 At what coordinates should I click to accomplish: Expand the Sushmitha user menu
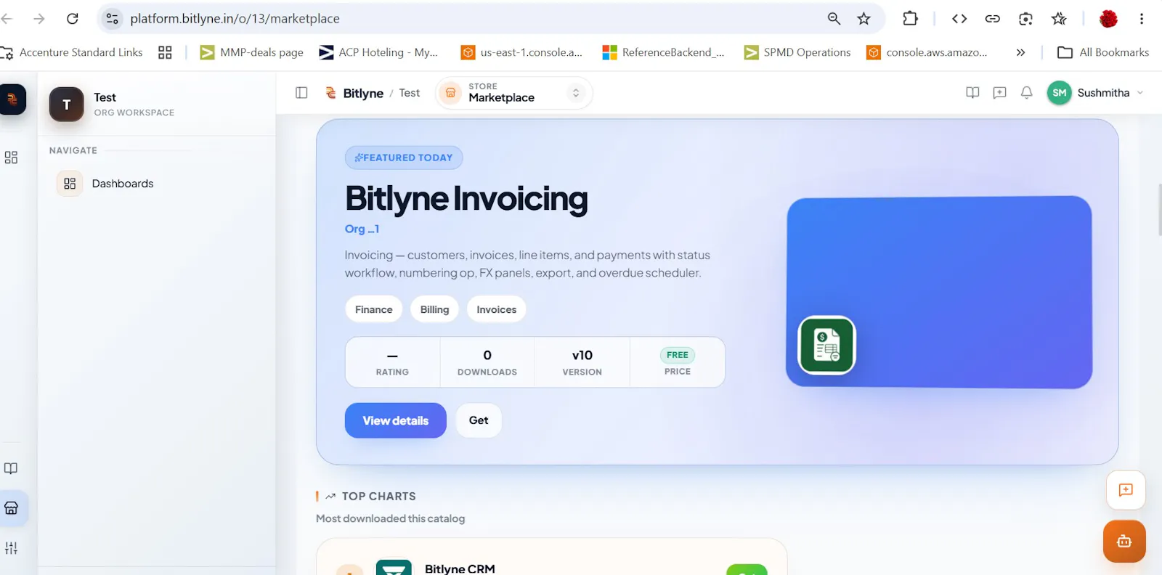[x=1095, y=93]
